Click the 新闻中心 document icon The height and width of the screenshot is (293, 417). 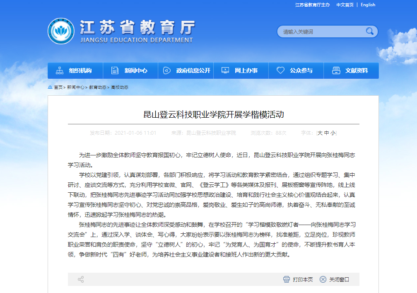click(115, 70)
